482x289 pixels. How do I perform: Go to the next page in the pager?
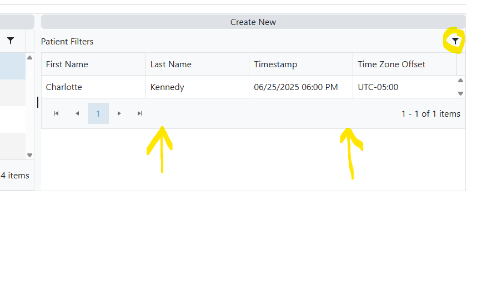pyautogui.click(x=119, y=113)
